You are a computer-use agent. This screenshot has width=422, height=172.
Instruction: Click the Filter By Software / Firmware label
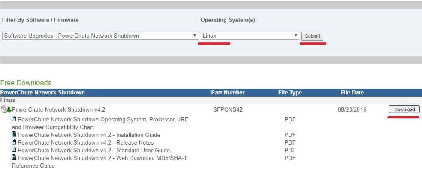coord(40,20)
